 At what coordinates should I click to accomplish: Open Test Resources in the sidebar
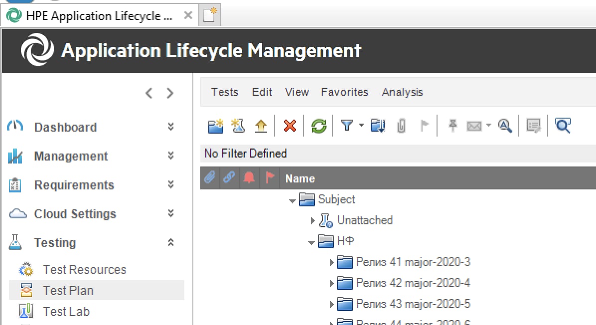pyautogui.click(x=84, y=270)
